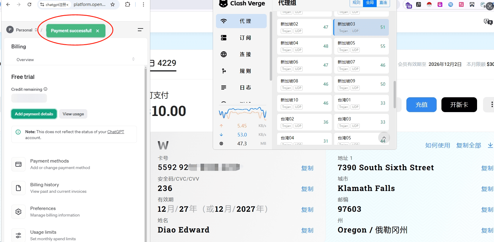Select the 新加坡05 proxy node
Image resolution: width=494 pixels, height=242 pixels.
tap(361, 46)
